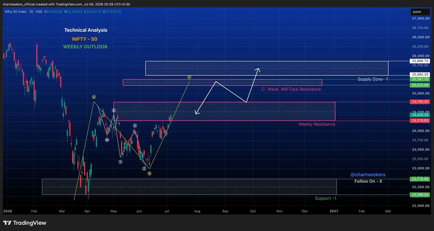
Task: Click 26,000.00 on the price axis
Action: [x=420, y=56]
